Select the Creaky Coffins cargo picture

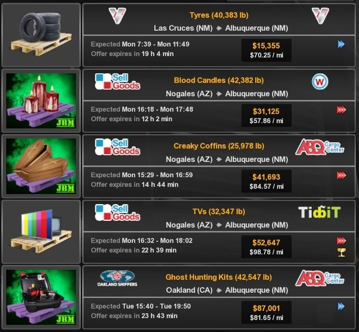[41, 166]
